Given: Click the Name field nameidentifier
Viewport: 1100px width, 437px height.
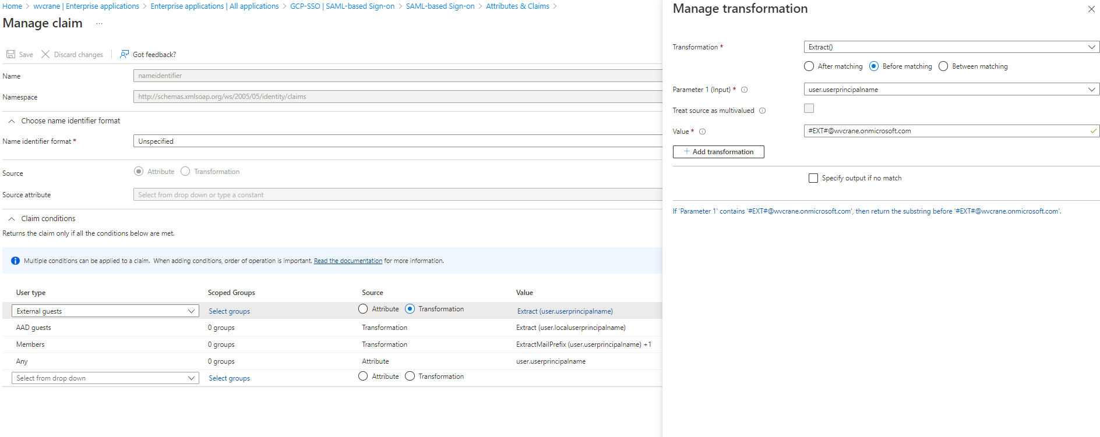Looking at the screenshot, I should (x=398, y=76).
